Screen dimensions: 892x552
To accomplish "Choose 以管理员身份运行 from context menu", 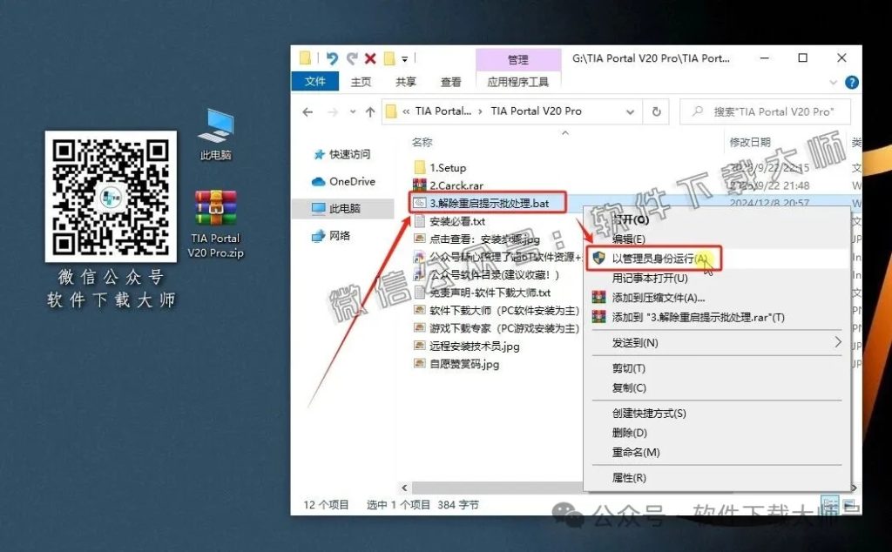I will (x=662, y=259).
